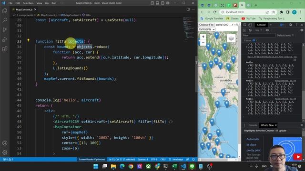Click the CRLF end-of-line status item
The width and height of the screenshot is (305, 171).
[x=163, y=160]
